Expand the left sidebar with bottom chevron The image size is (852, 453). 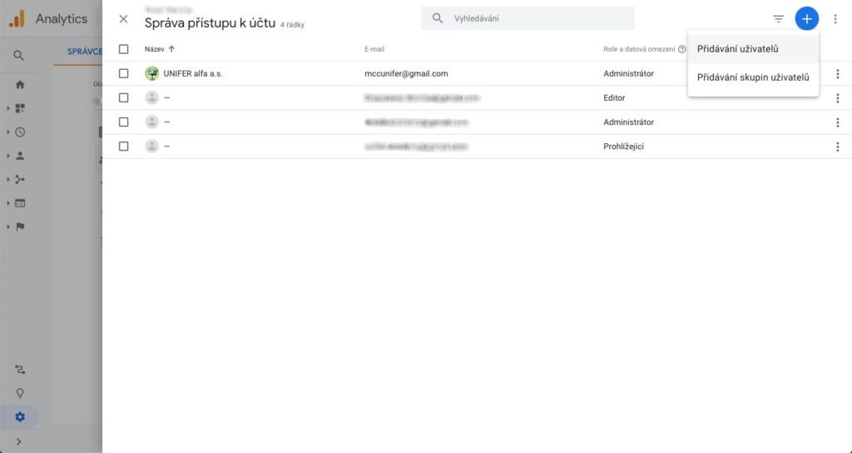[19, 442]
